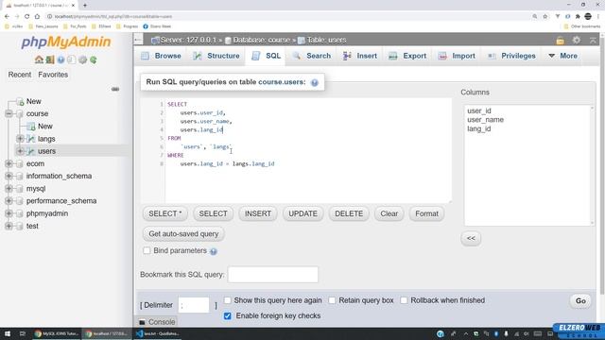Collapse the course database tree node

tap(9, 113)
